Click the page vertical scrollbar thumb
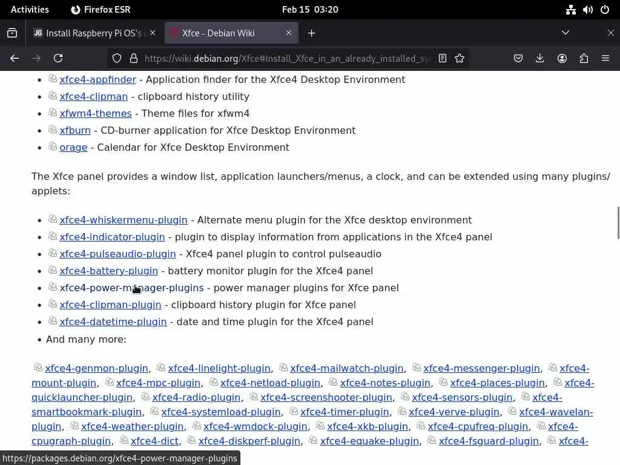Viewport: 620px width, 465px height. pyautogui.click(x=618, y=223)
